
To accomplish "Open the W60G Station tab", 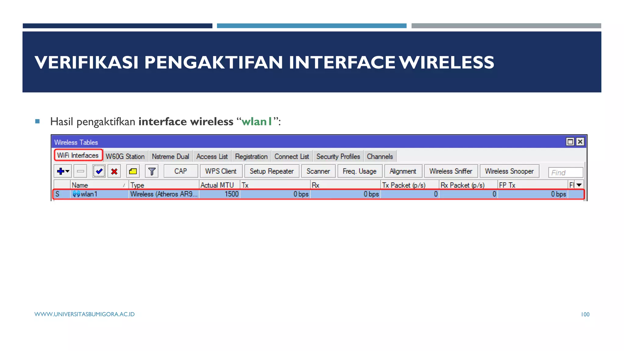I will pos(125,157).
